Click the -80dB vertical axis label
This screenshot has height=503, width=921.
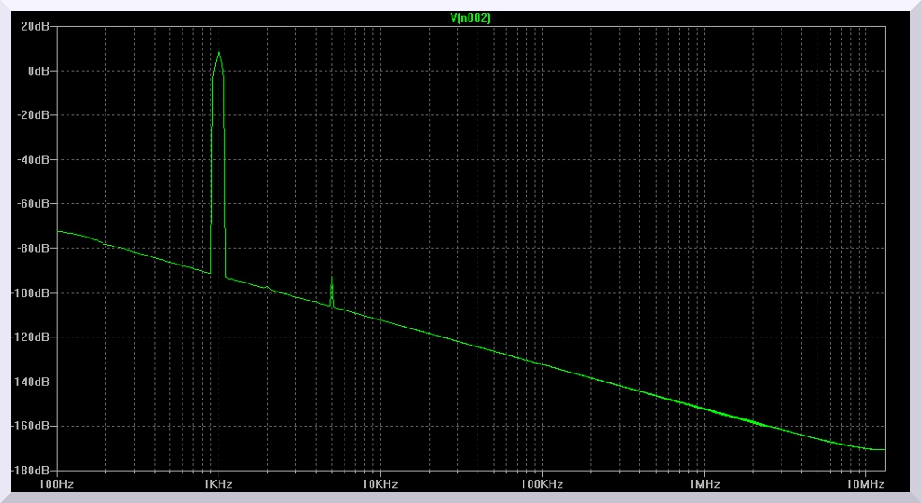(x=34, y=248)
